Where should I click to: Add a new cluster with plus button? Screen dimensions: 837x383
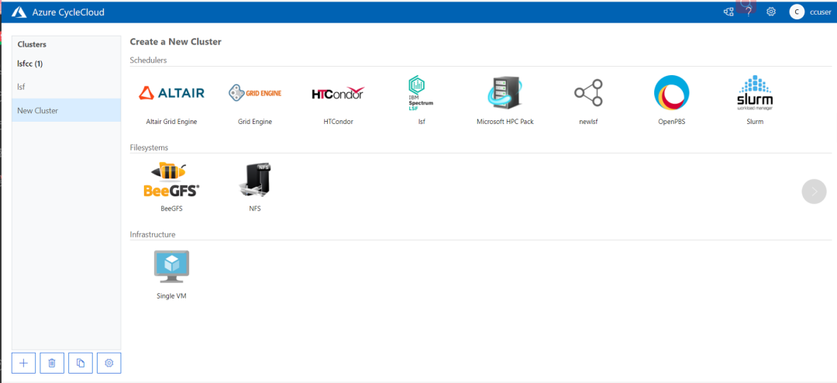click(x=23, y=363)
